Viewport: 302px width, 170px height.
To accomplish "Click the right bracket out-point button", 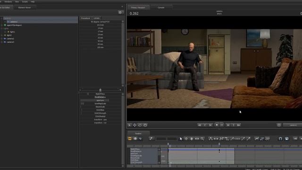I will pyautogui.click(x=233, y=125).
